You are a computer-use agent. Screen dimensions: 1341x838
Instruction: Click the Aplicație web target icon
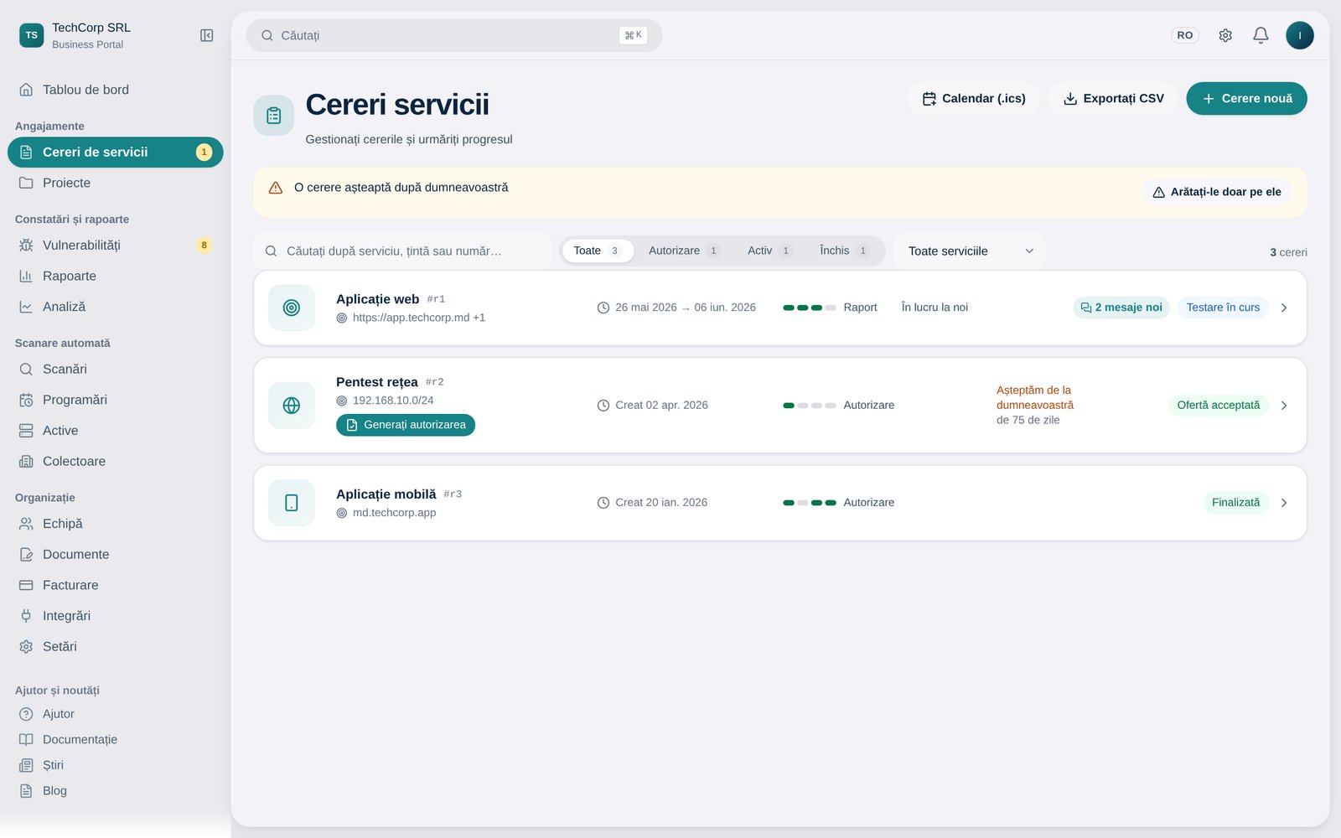tap(292, 308)
